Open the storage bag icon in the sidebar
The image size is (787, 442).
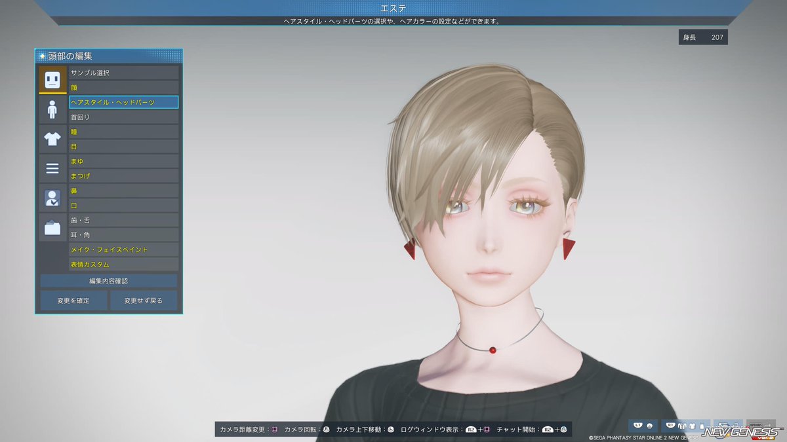coord(51,226)
